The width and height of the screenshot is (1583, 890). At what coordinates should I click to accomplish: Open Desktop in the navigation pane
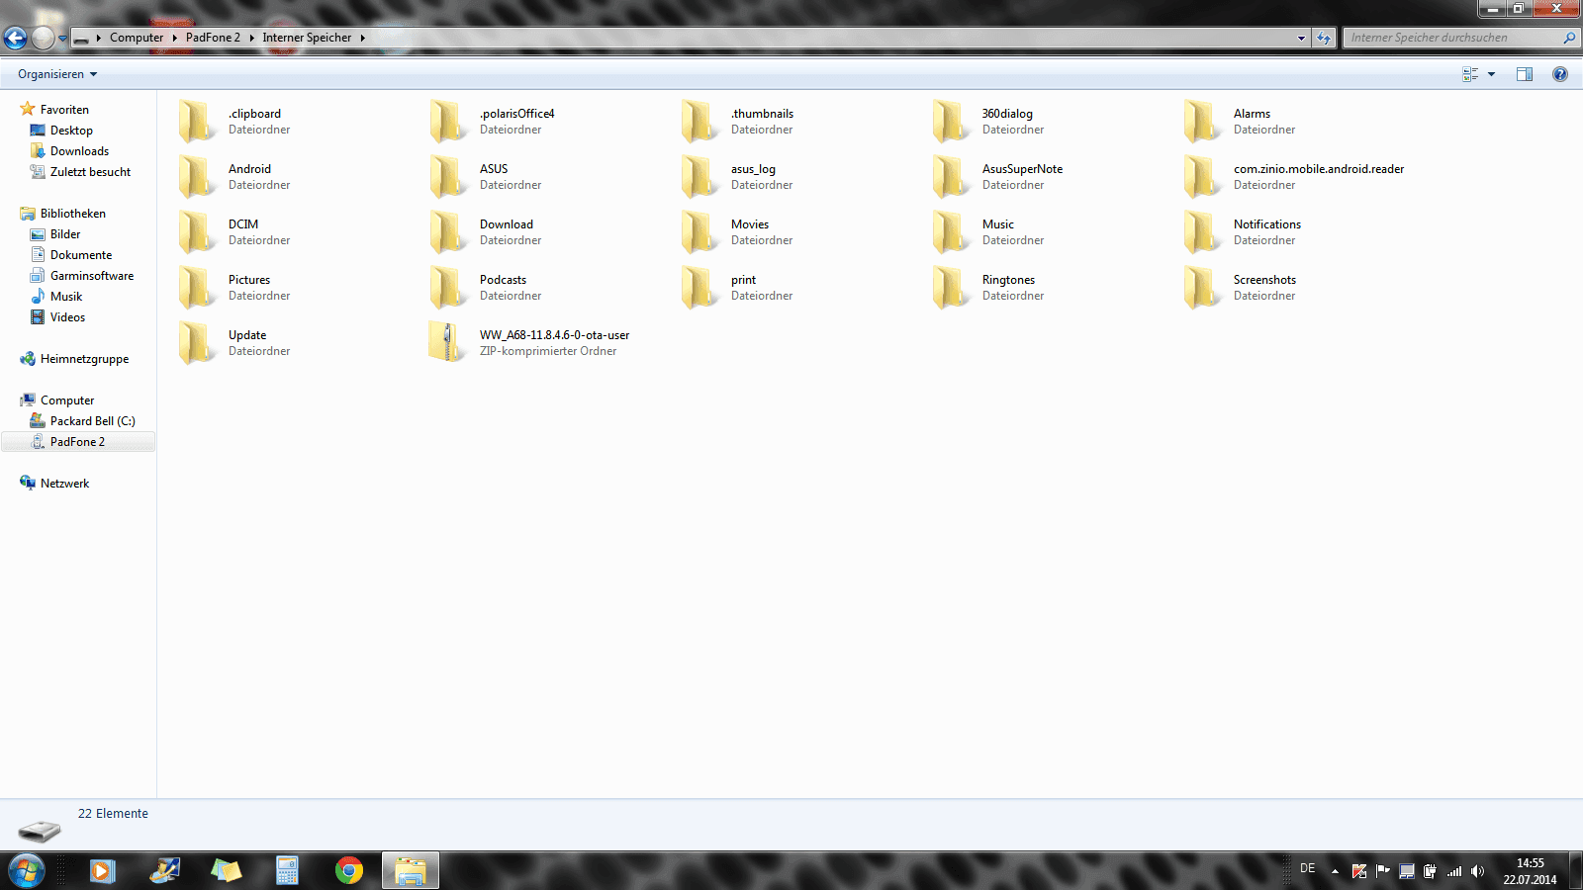[x=71, y=131]
